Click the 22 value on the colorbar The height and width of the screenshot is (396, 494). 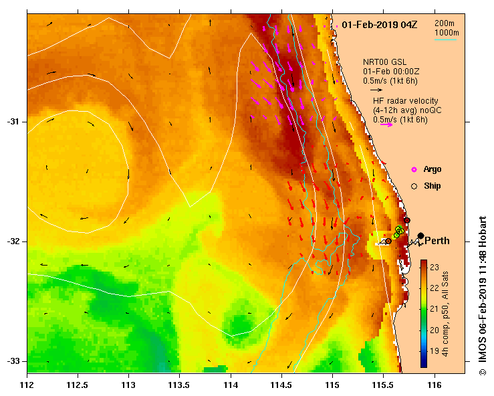point(435,288)
